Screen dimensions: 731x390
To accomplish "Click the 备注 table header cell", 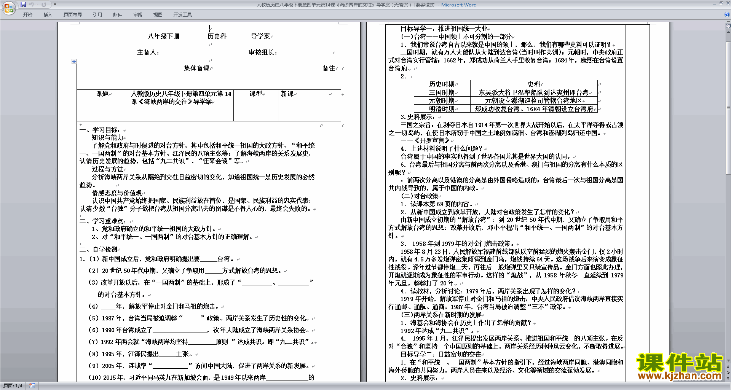I will coord(329,76).
